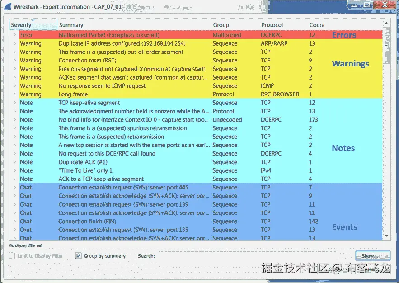The height and width of the screenshot is (283, 399).
Task: Close the Expert Information window
Action: click(x=385, y=5)
